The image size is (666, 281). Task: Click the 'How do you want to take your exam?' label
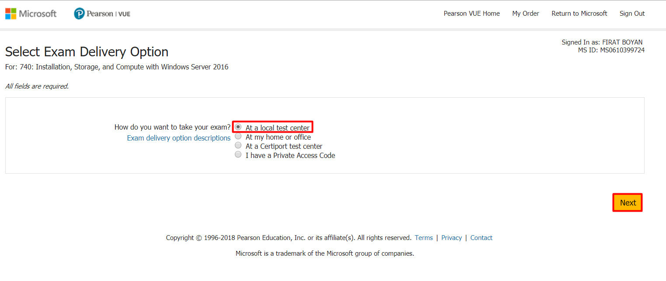(172, 127)
